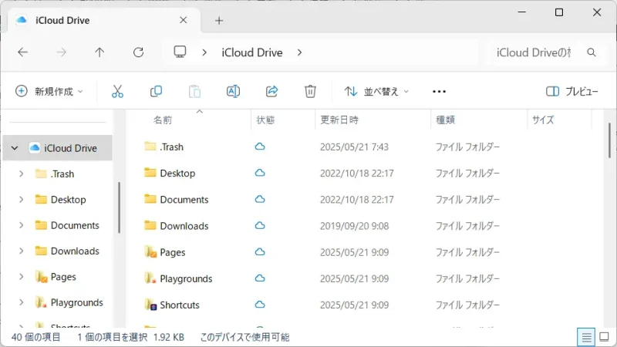The height and width of the screenshot is (347, 617).
Task: Click the Delete trash can icon
Action: click(310, 91)
